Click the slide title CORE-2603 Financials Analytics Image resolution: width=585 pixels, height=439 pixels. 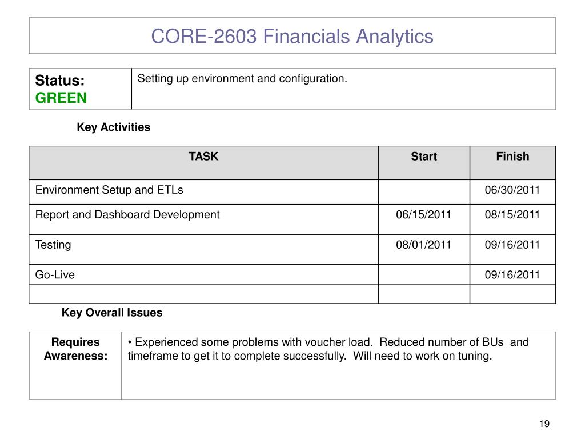[292, 37]
